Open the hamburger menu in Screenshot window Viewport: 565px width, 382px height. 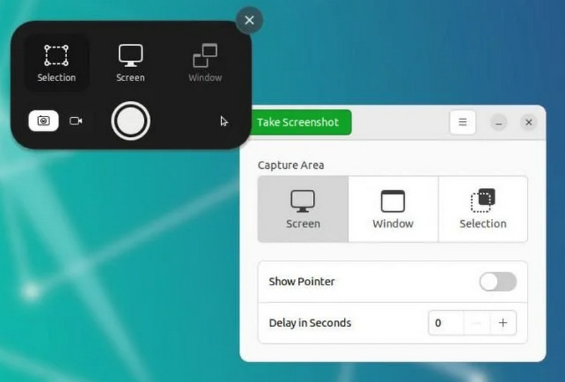463,122
